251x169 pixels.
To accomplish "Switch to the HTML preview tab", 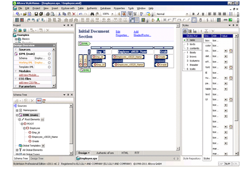I will [x=125, y=153].
